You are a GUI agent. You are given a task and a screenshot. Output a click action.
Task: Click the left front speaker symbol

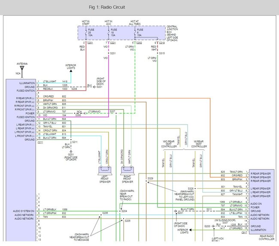coord(105,170)
